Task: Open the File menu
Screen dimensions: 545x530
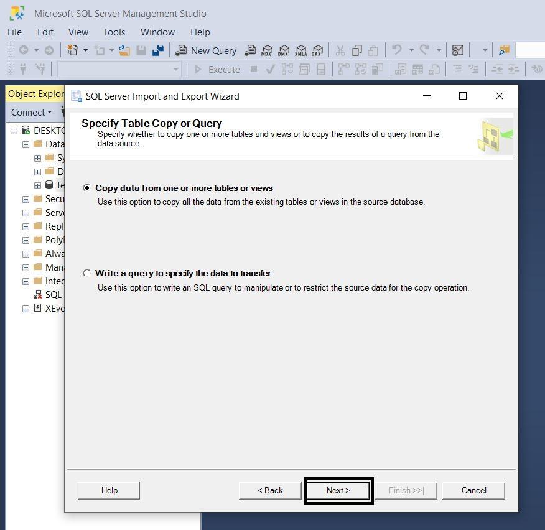Action: click(x=14, y=32)
